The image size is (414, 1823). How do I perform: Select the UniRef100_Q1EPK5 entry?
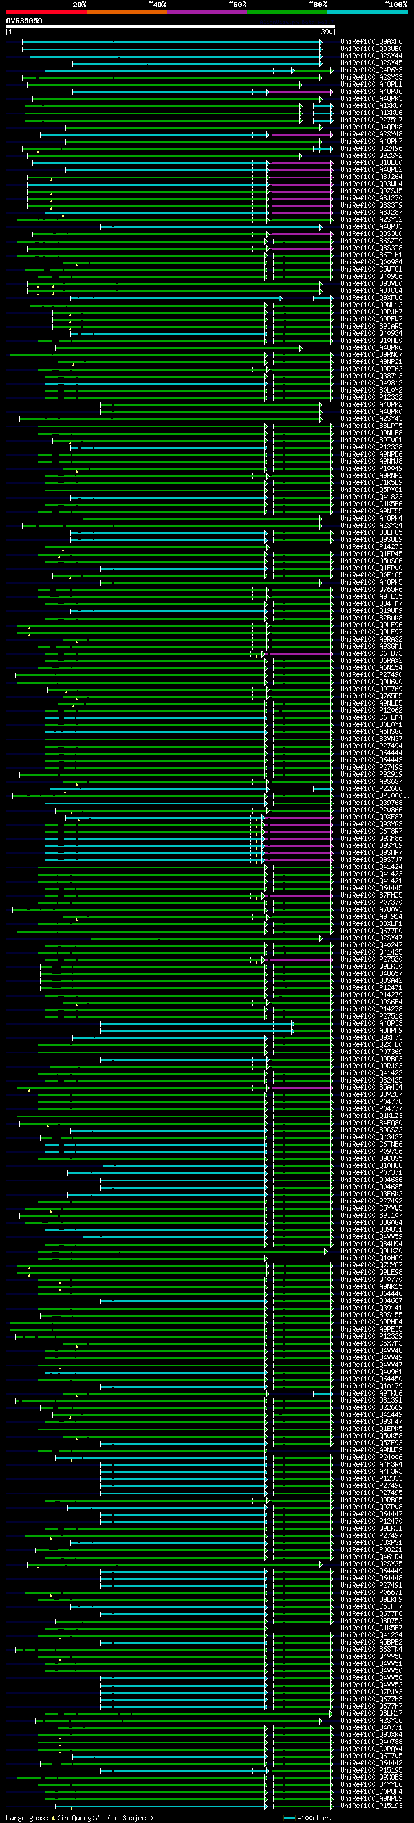[x=371, y=1429]
